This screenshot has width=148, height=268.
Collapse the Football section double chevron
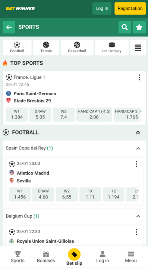click(138, 132)
